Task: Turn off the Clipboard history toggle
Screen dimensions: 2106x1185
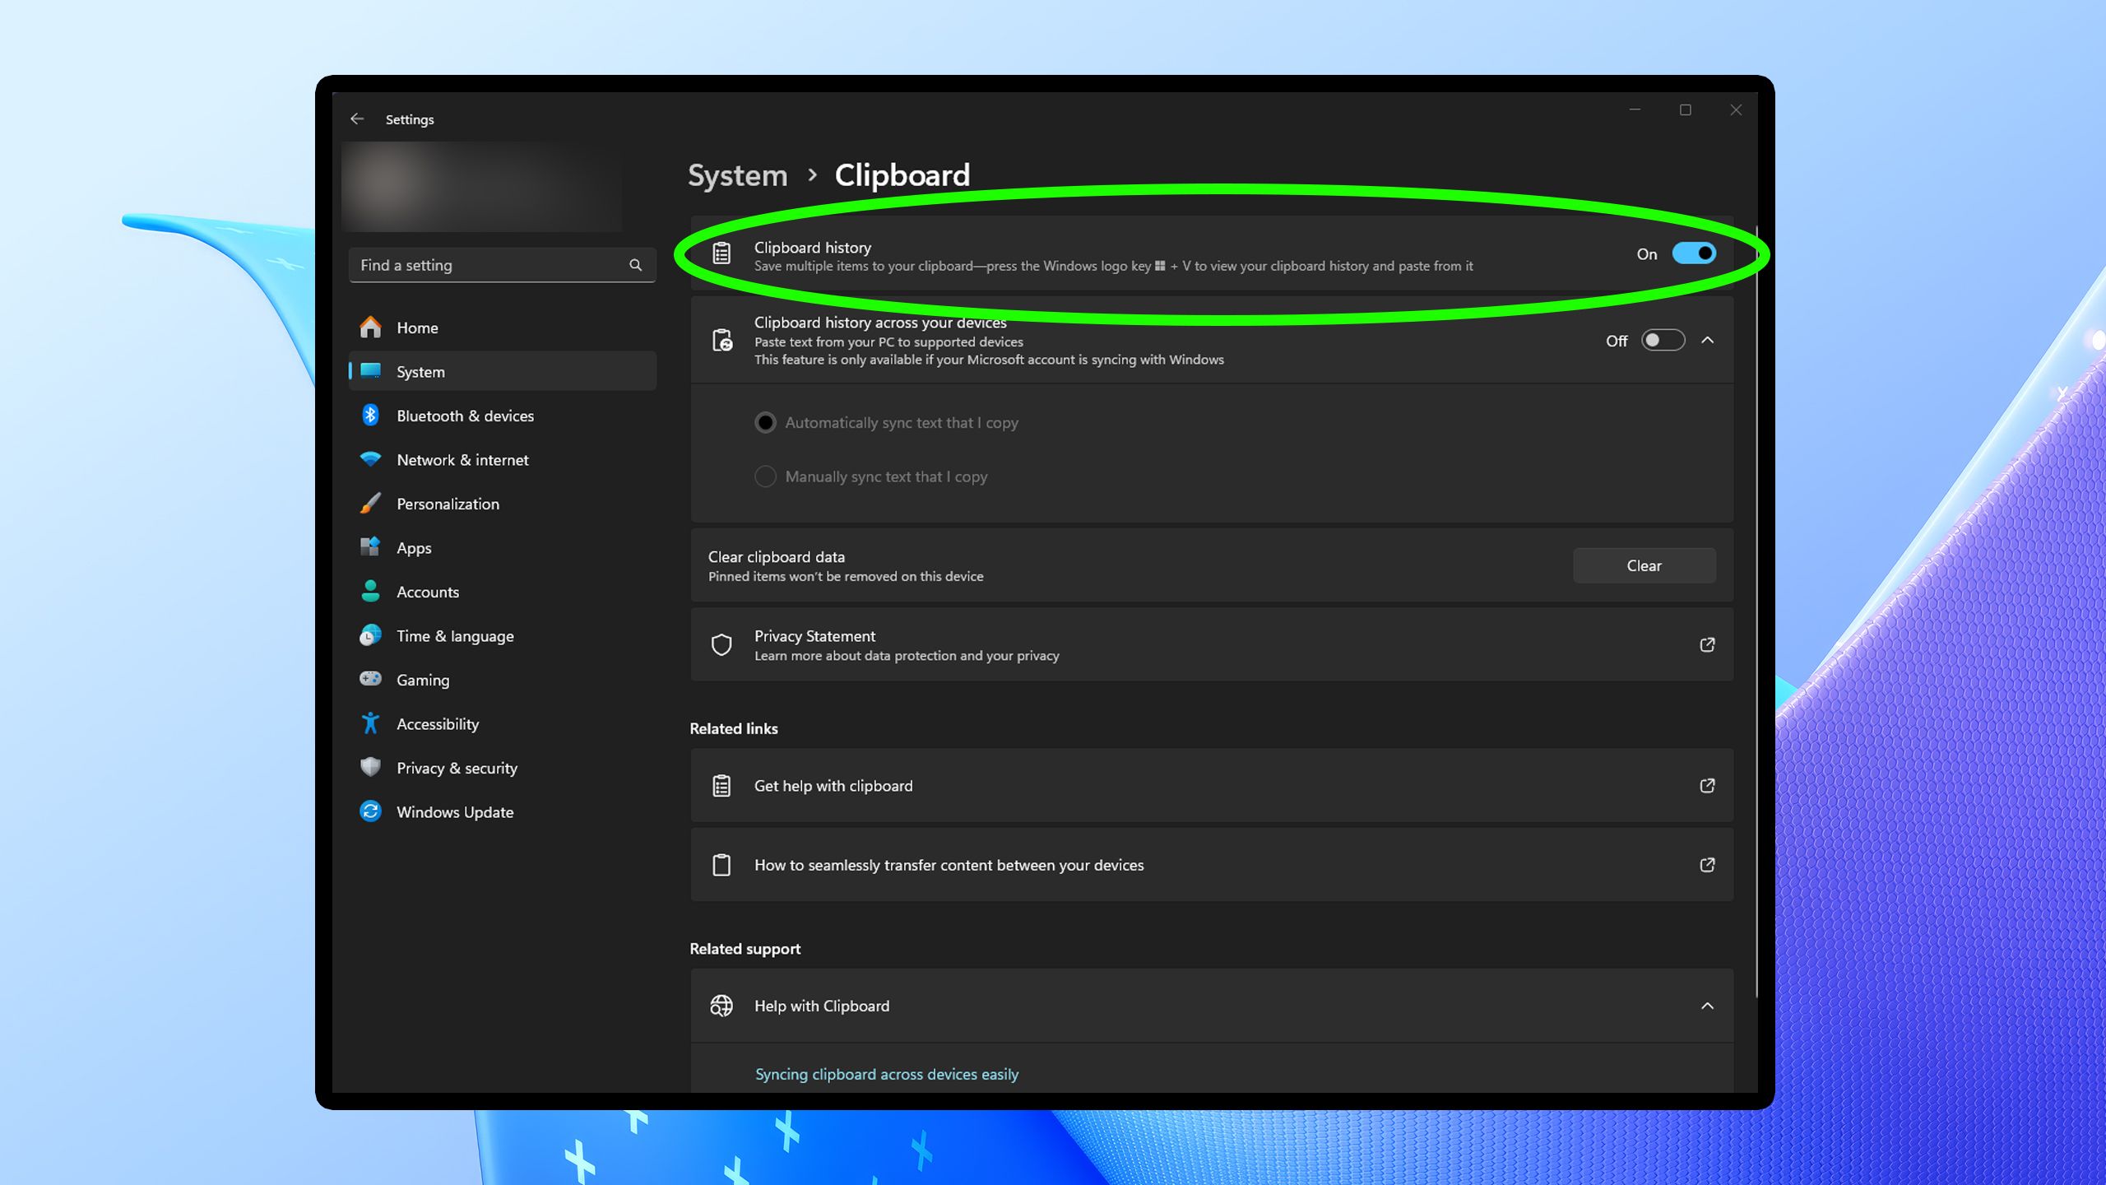Action: [1694, 253]
